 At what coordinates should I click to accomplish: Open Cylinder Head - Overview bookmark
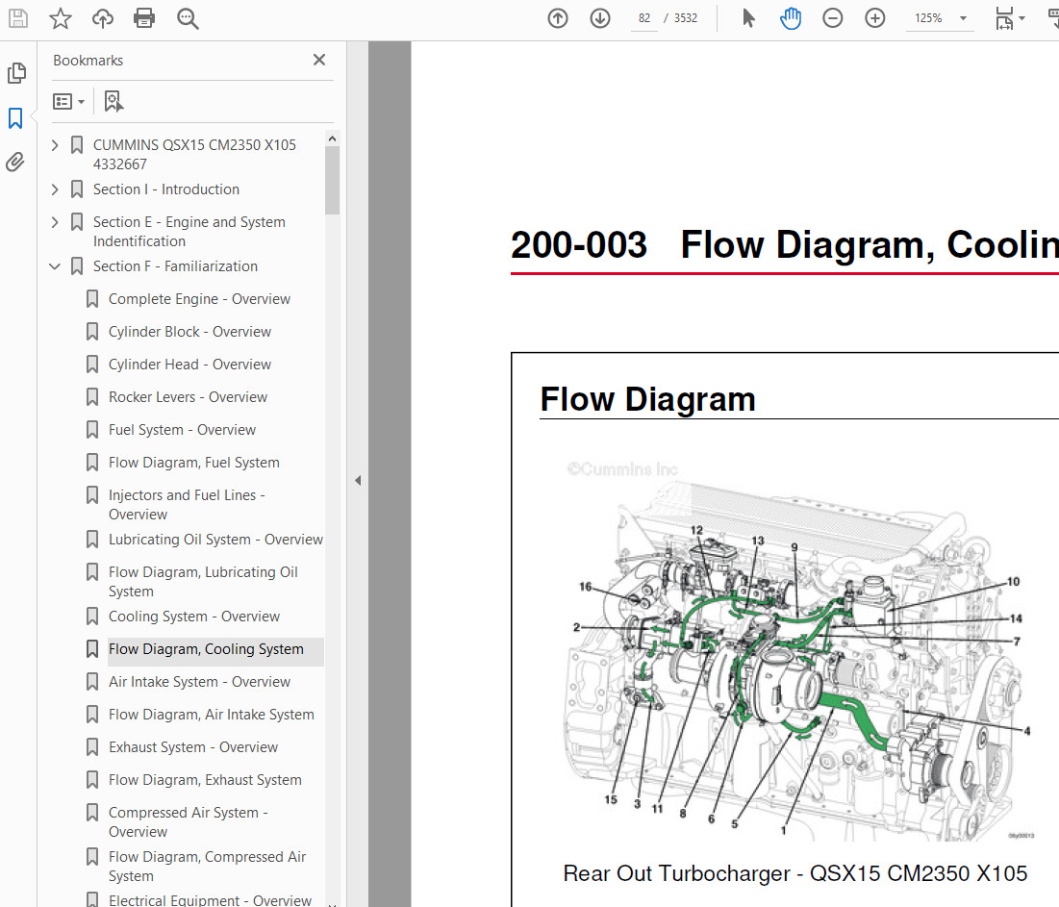(x=189, y=365)
